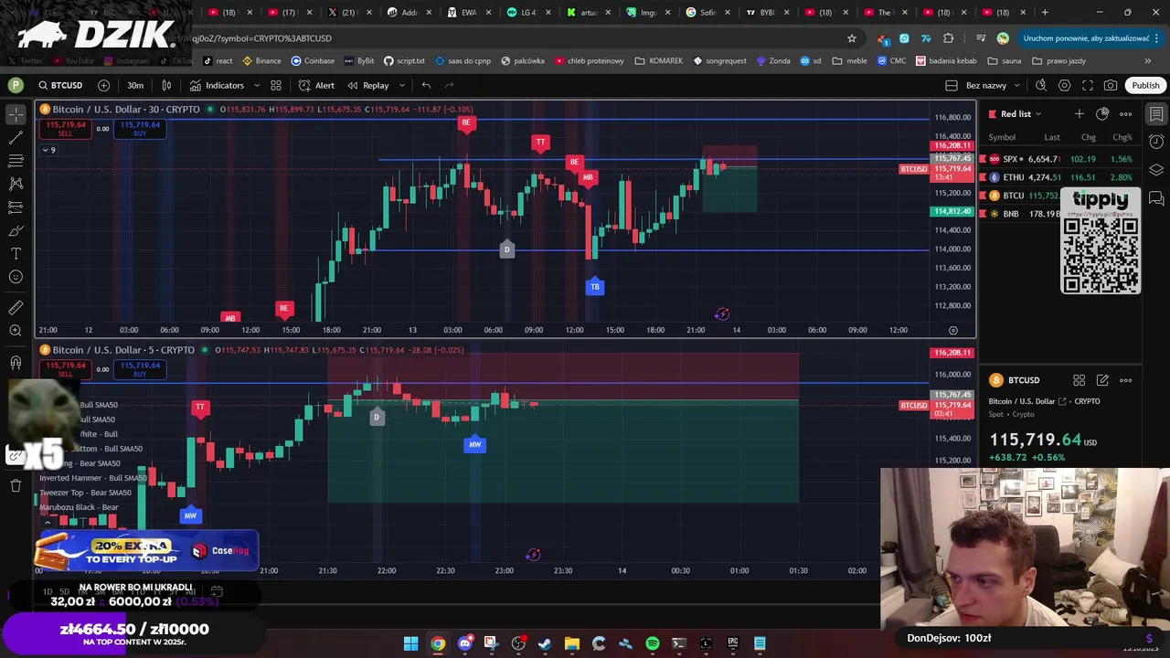Open the Bez nazwy layout name dropdown
Screen dimensions: 1170x658
[x=994, y=85]
